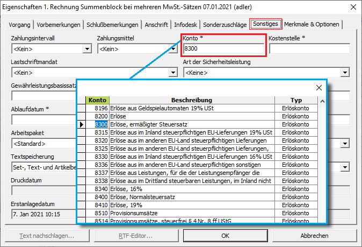362x247 pixels.
Task: Close the account lookup popup
Action: (x=318, y=88)
